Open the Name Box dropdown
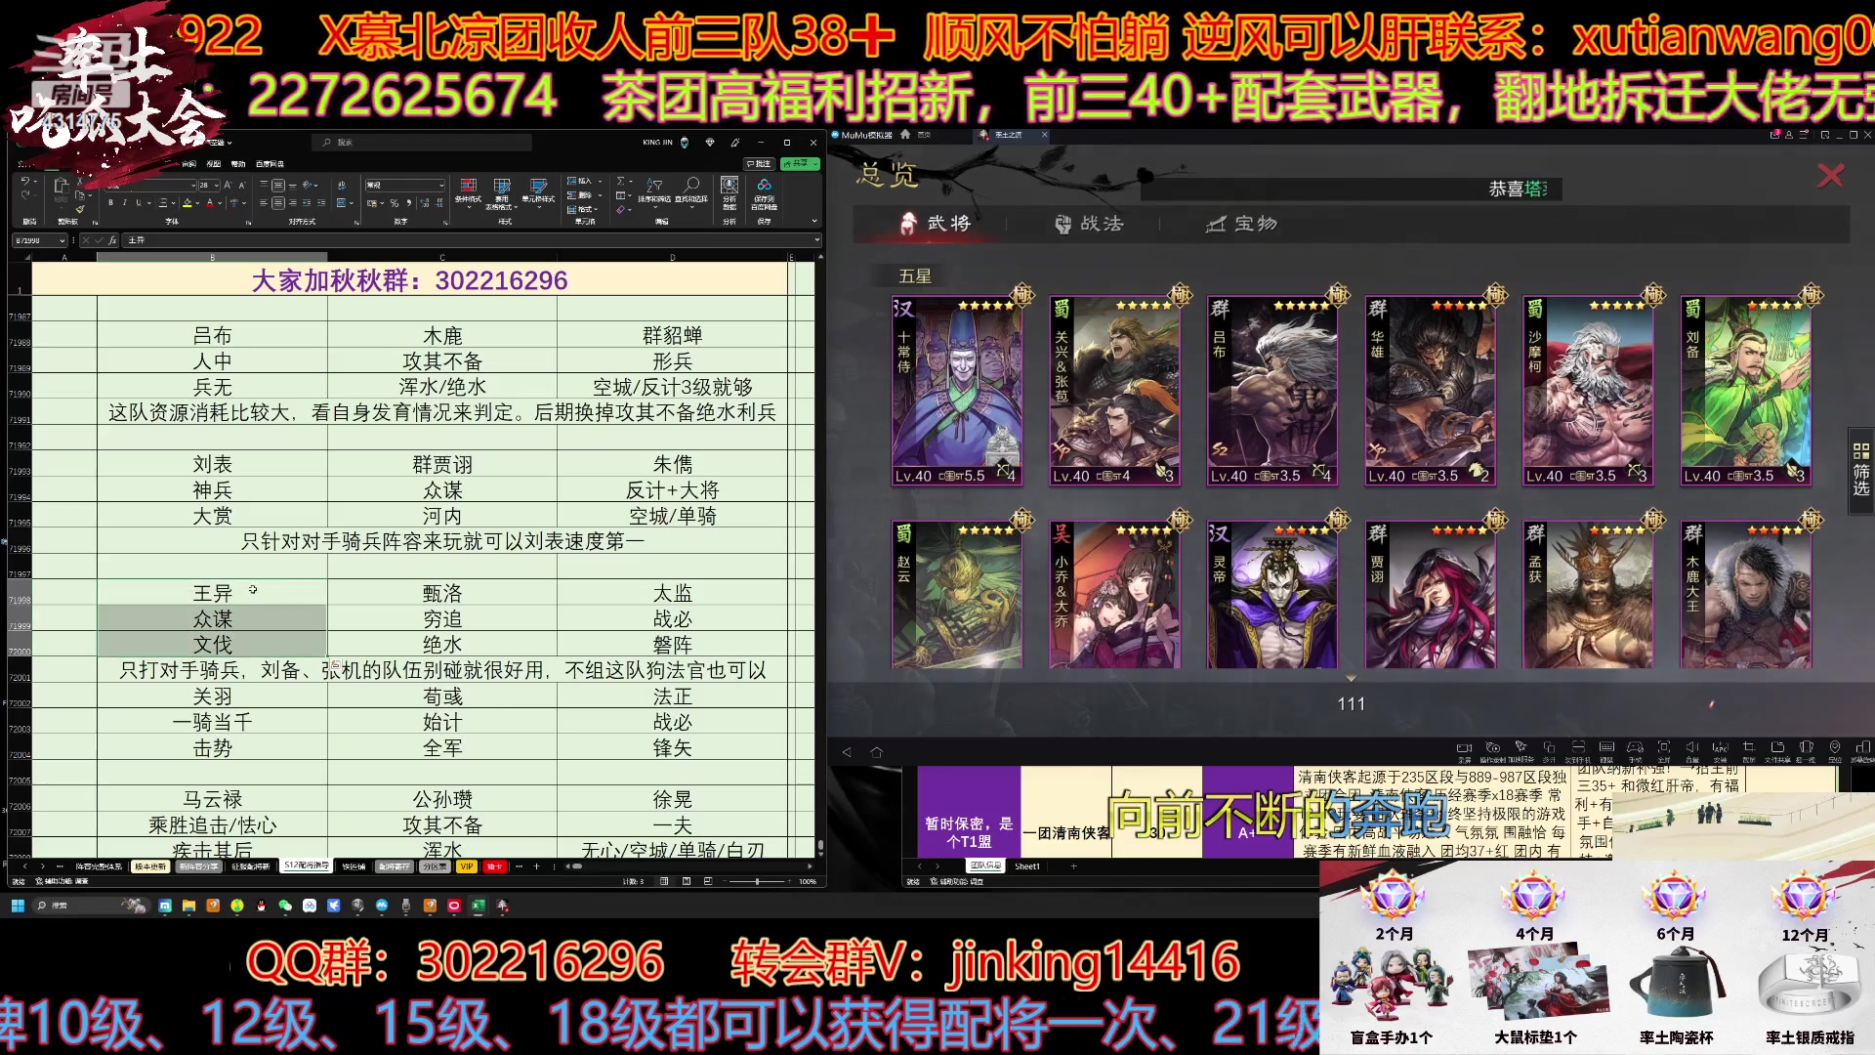 click(x=62, y=240)
